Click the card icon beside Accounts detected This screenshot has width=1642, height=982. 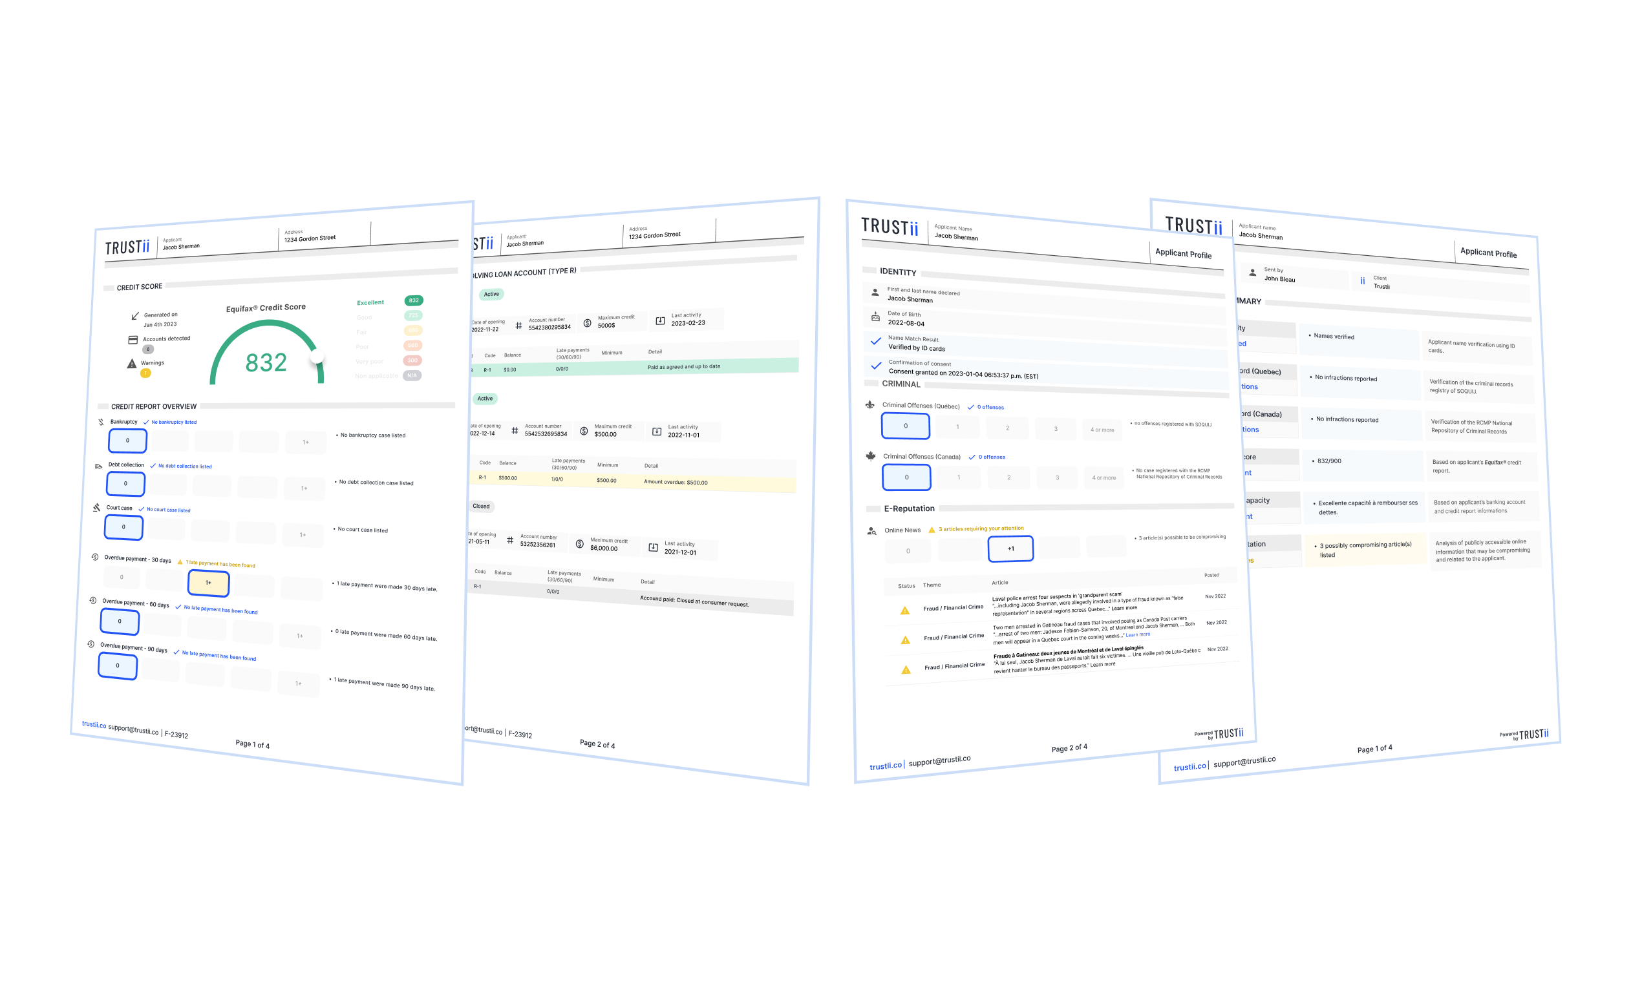point(133,340)
